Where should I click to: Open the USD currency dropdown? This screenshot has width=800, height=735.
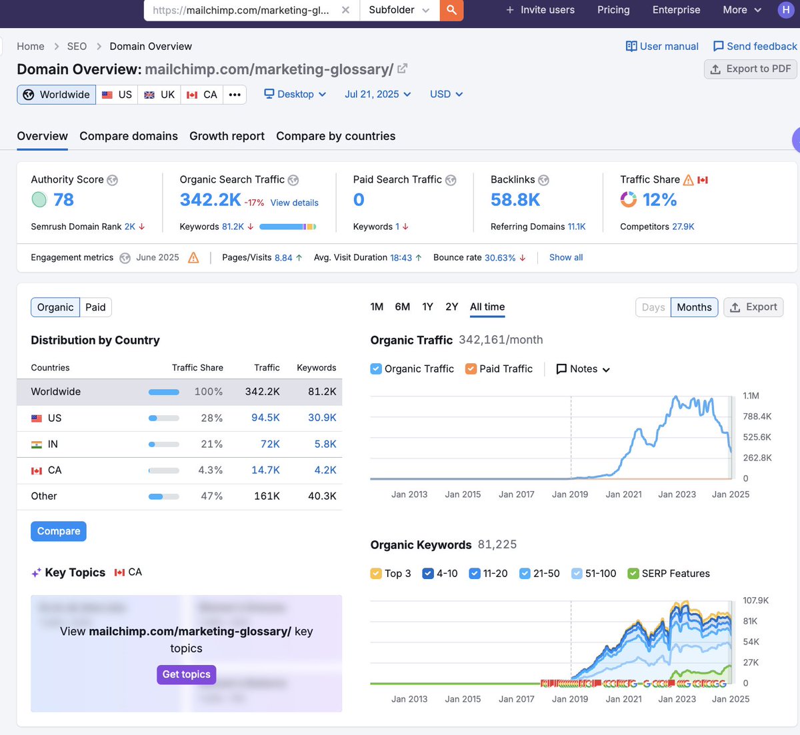447,95
